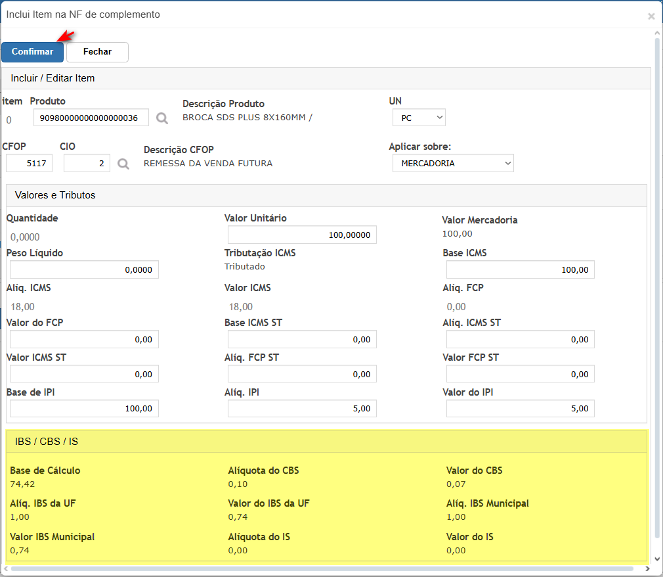Click the vertical scrollbar on the right
This screenshot has width=663, height=577.
[x=657, y=263]
